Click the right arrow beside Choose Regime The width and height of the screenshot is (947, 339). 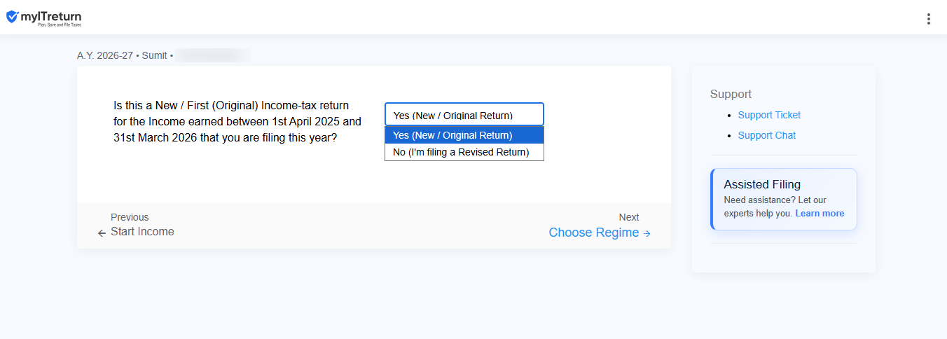647,233
